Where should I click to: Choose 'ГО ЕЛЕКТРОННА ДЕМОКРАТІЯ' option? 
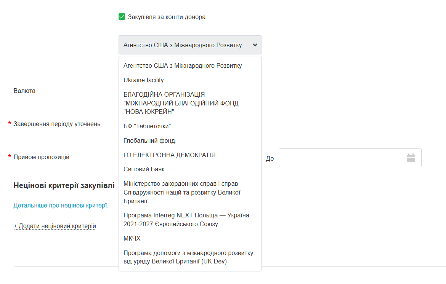[x=170, y=155]
